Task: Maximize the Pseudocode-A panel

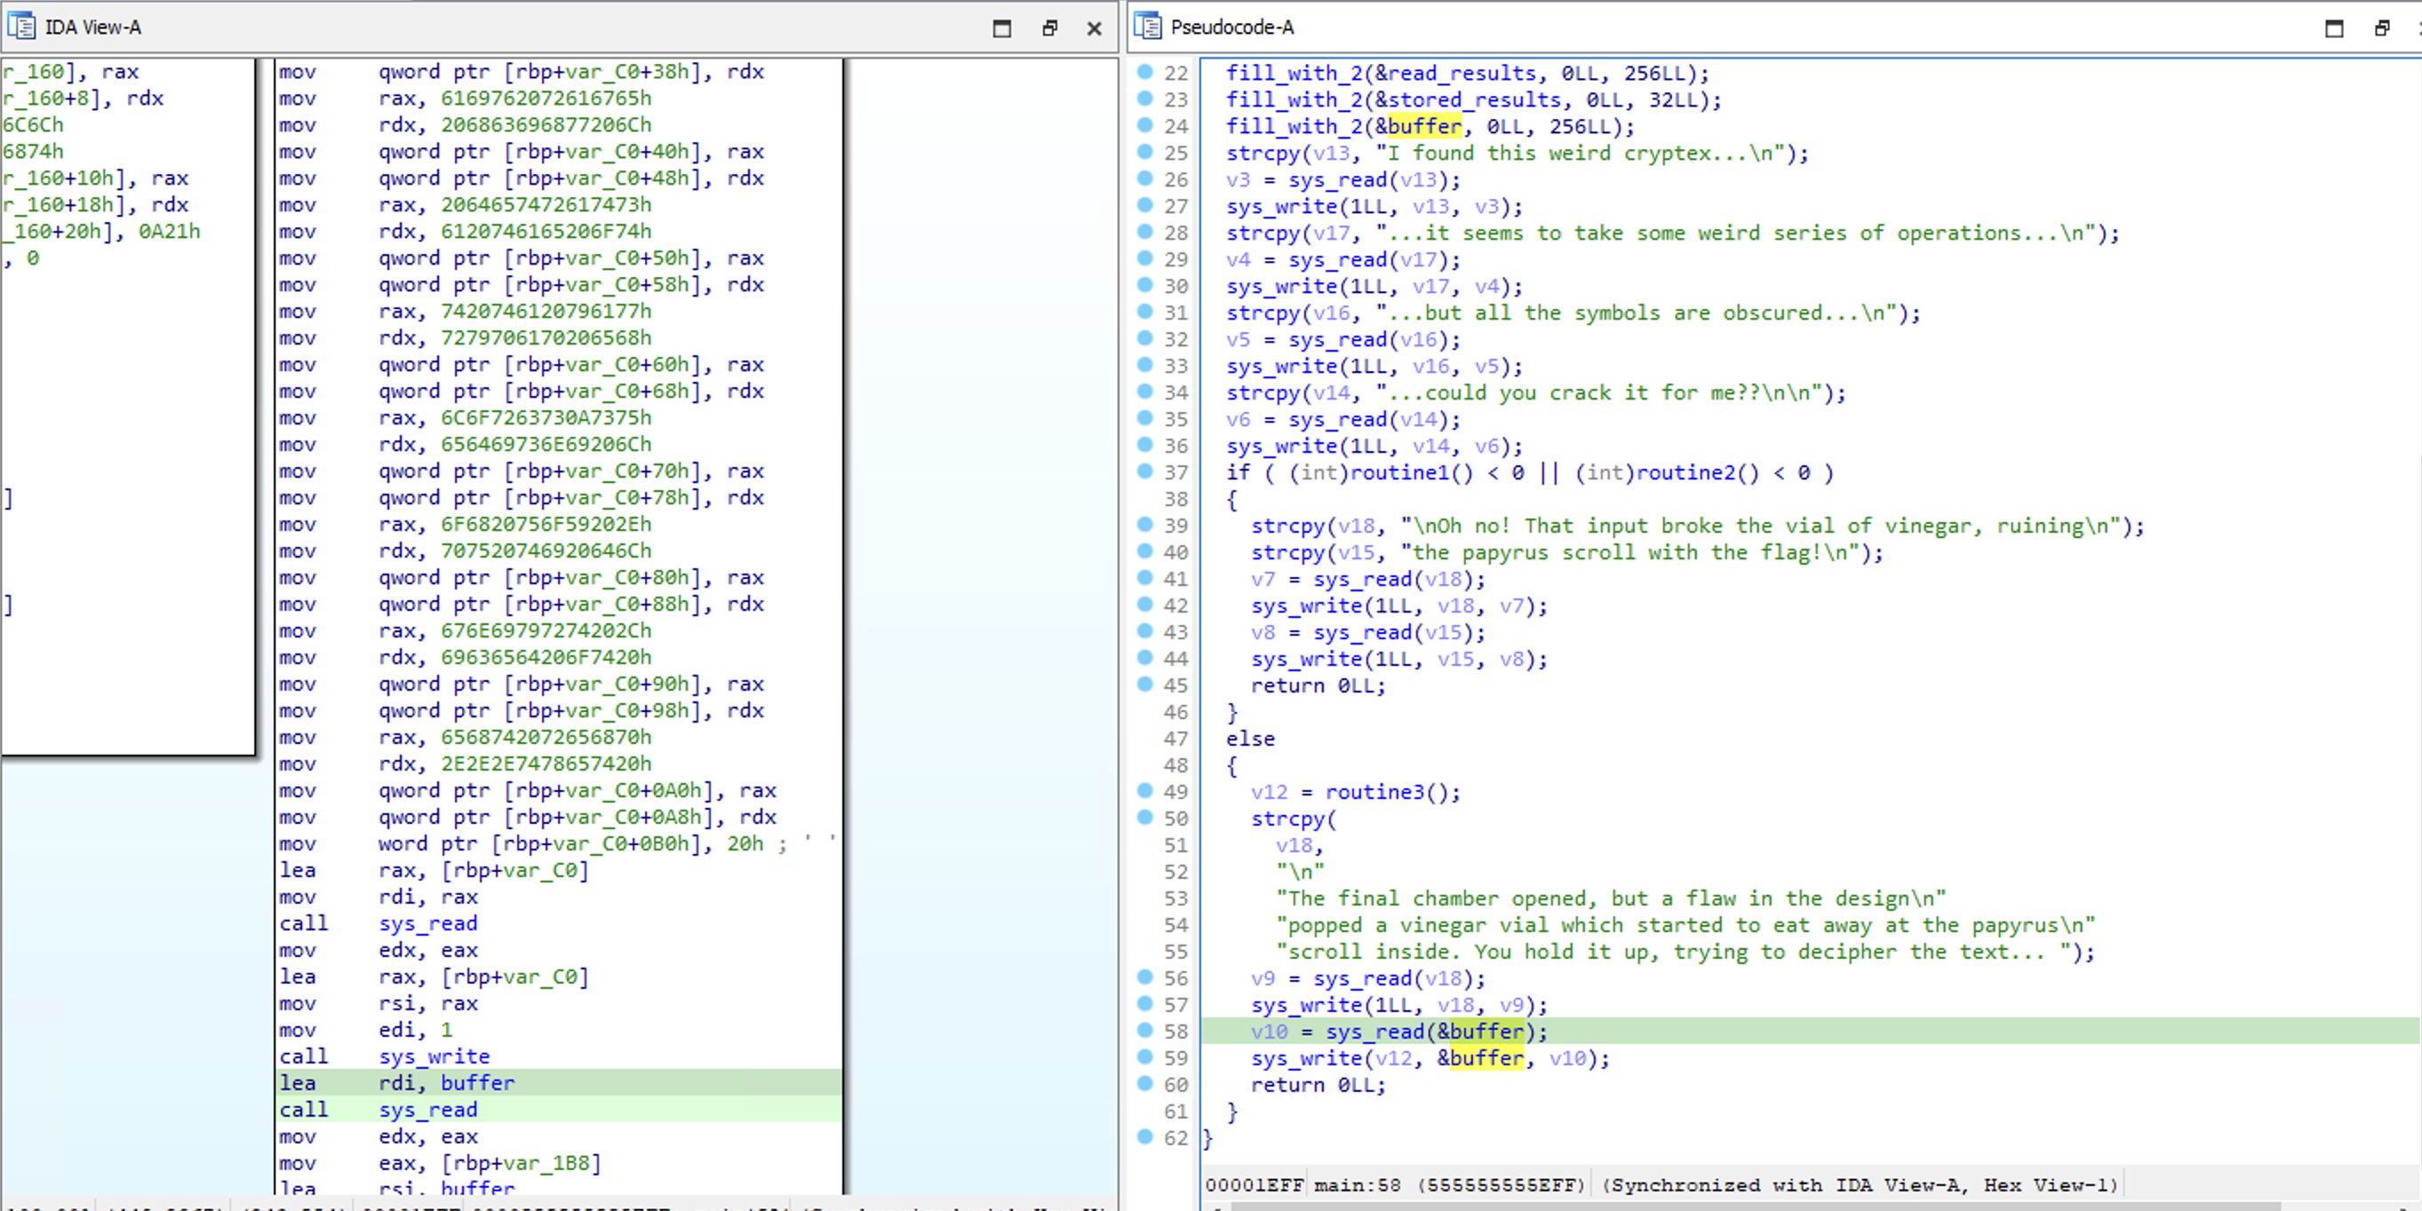Action: (2334, 28)
